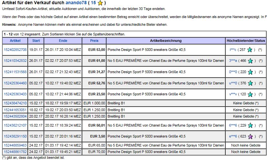Sort the table by Ende column
This screenshot has height=162, width=267.
pyautogui.click(x=63, y=41)
